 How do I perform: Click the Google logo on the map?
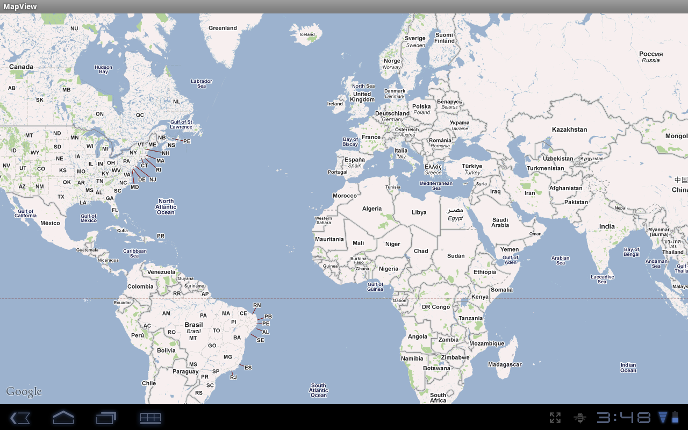click(x=24, y=392)
